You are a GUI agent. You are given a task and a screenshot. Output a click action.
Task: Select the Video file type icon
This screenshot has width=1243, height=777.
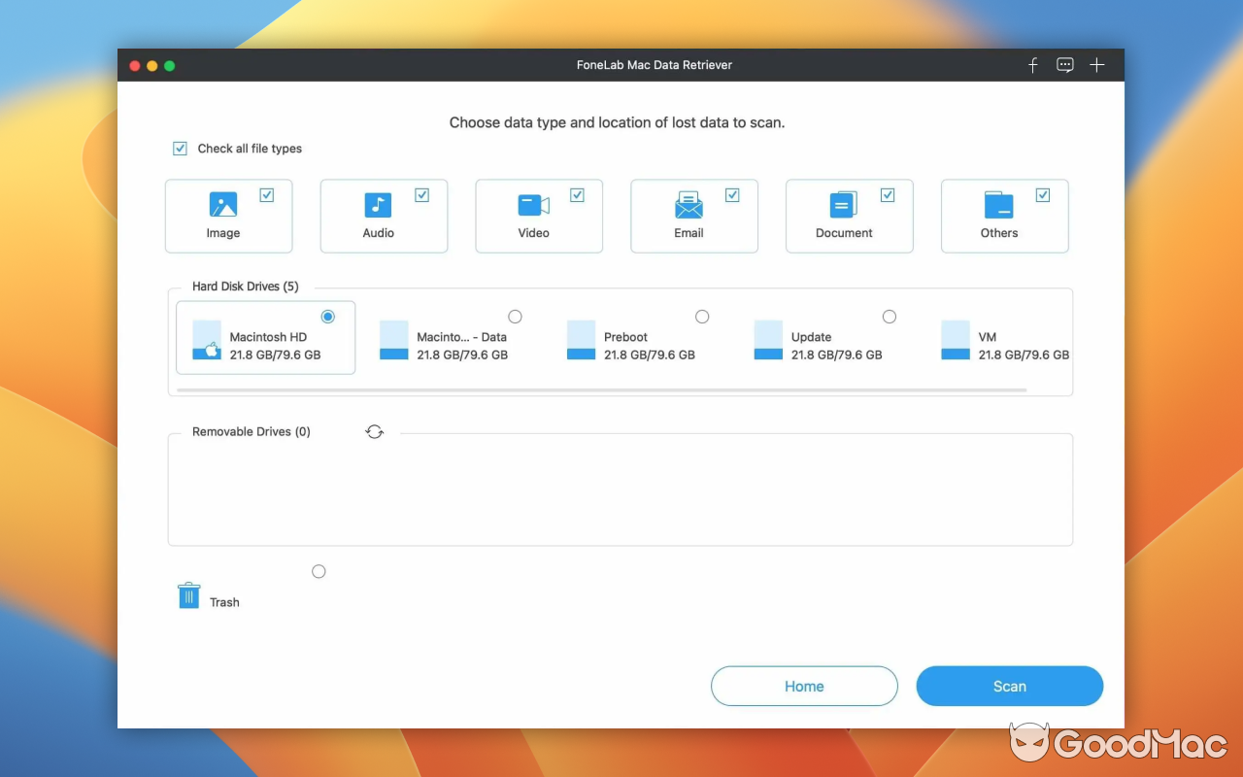[533, 205]
